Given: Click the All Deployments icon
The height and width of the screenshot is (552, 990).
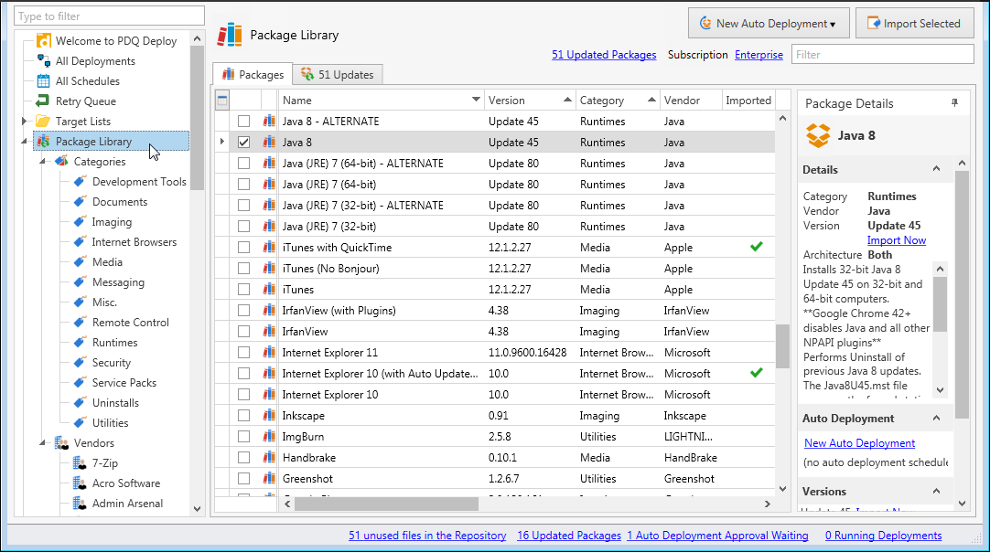Looking at the screenshot, I should pos(43,61).
